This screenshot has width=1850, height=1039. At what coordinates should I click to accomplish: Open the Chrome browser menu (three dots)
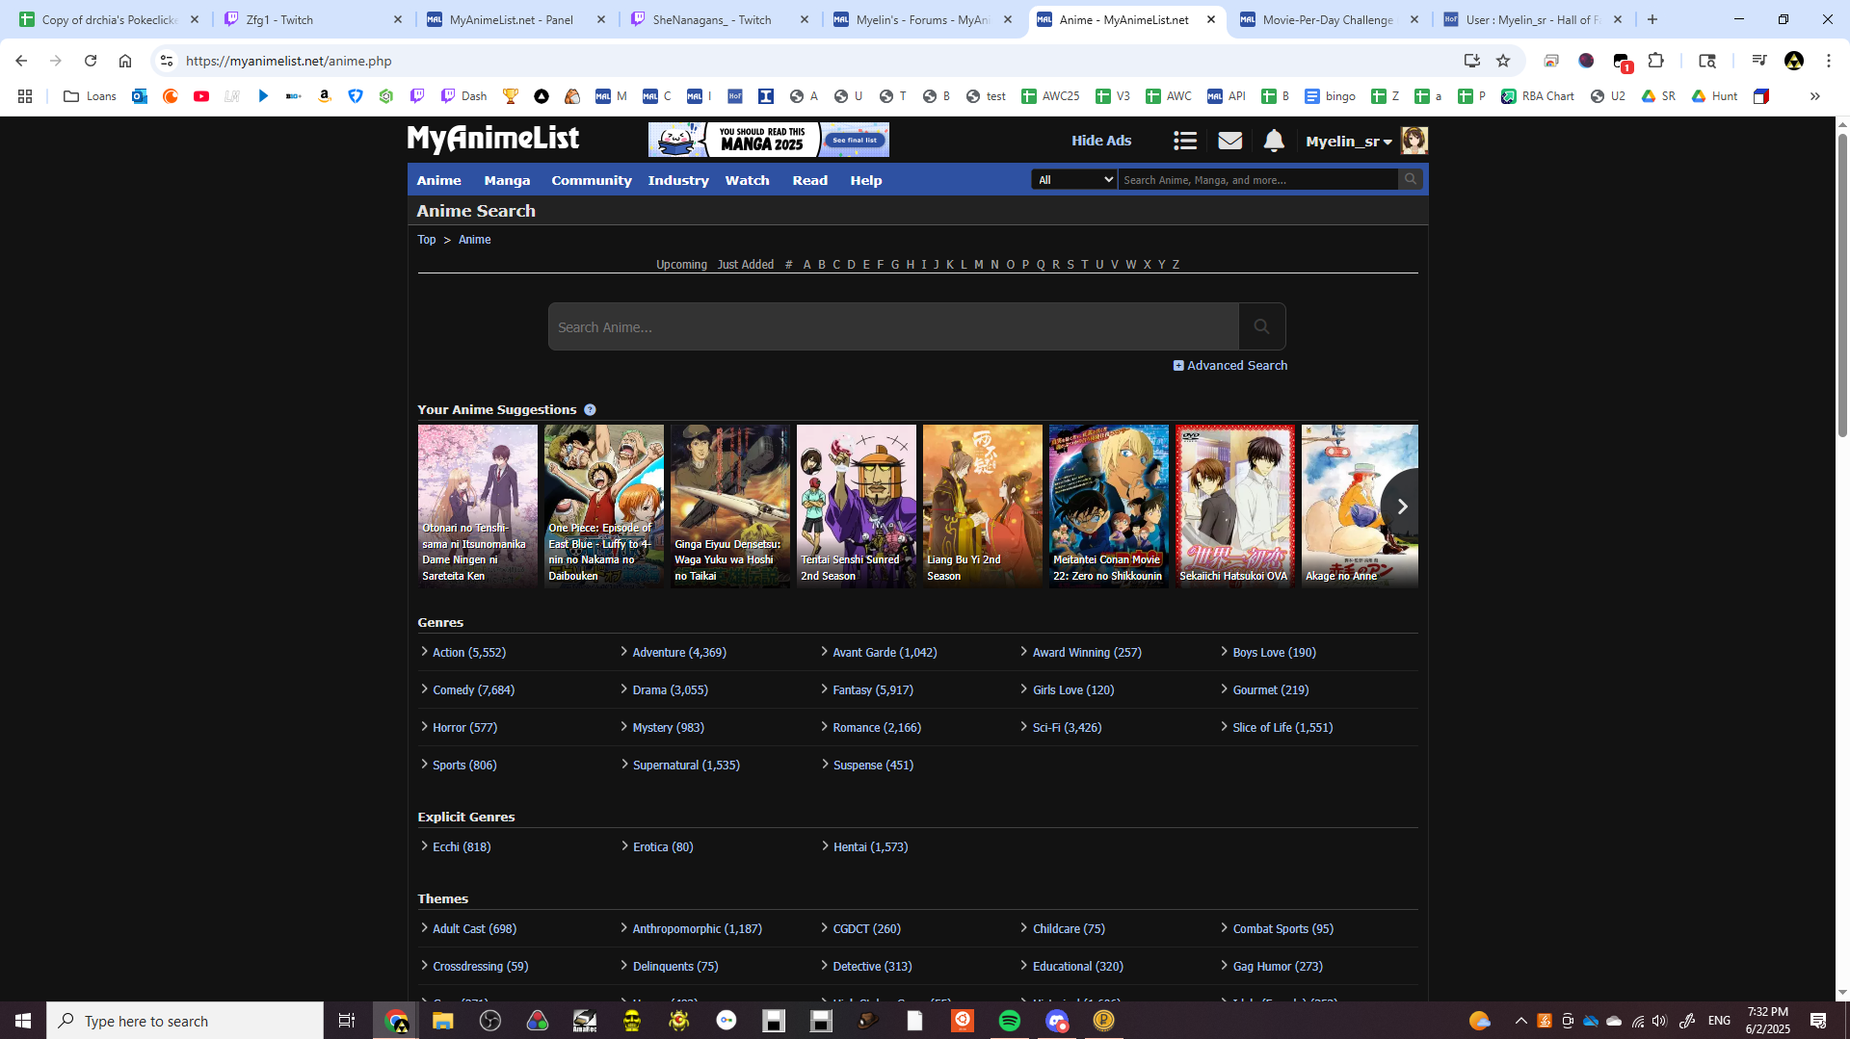(x=1828, y=61)
